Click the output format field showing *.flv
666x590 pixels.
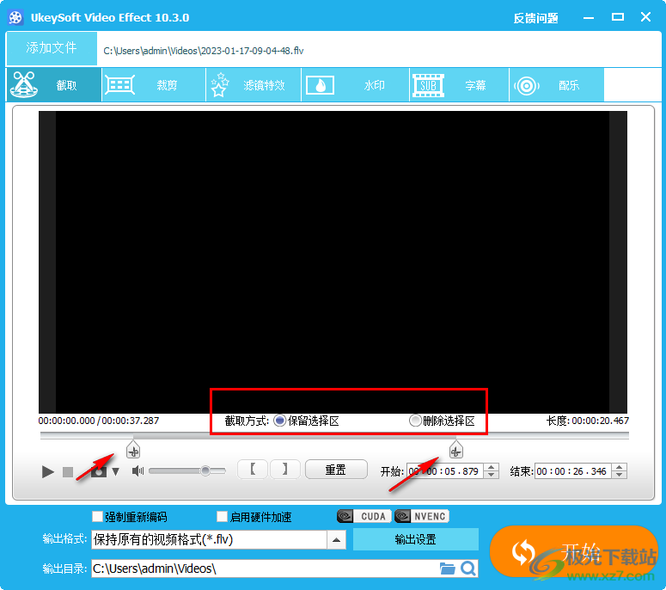point(209,540)
